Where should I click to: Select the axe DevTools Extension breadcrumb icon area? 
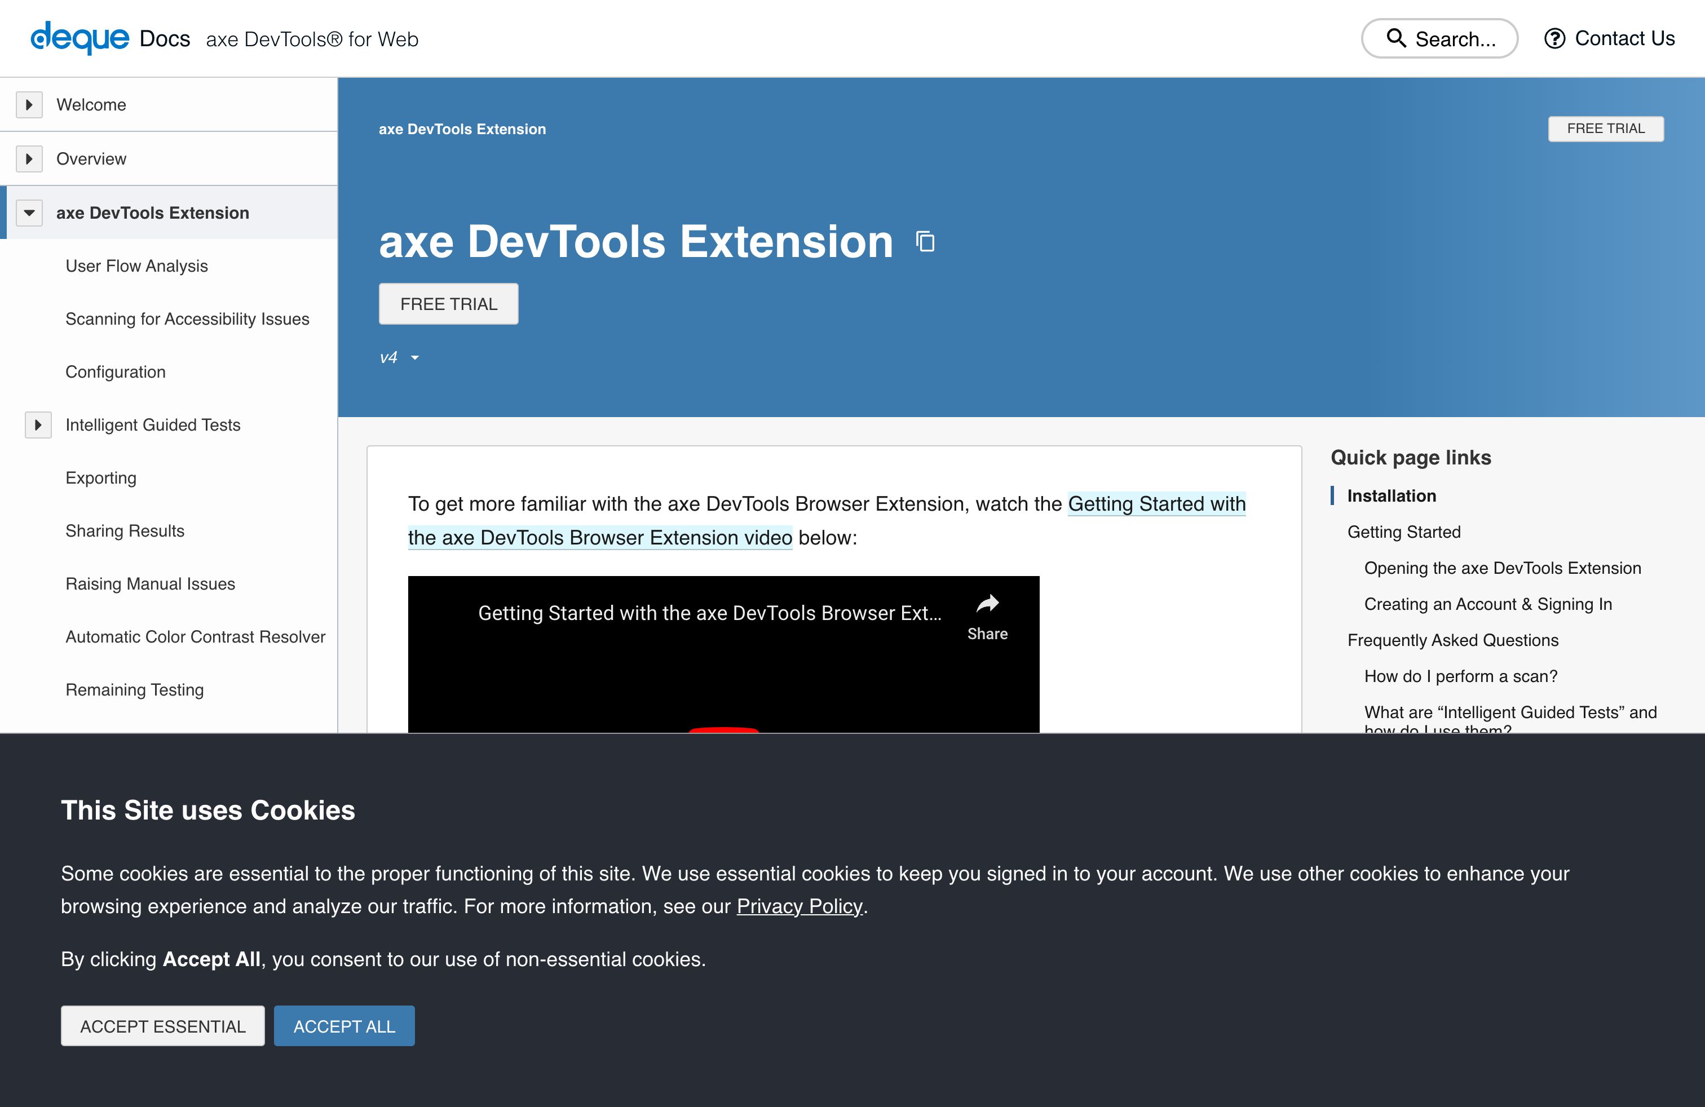click(x=462, y=129)
